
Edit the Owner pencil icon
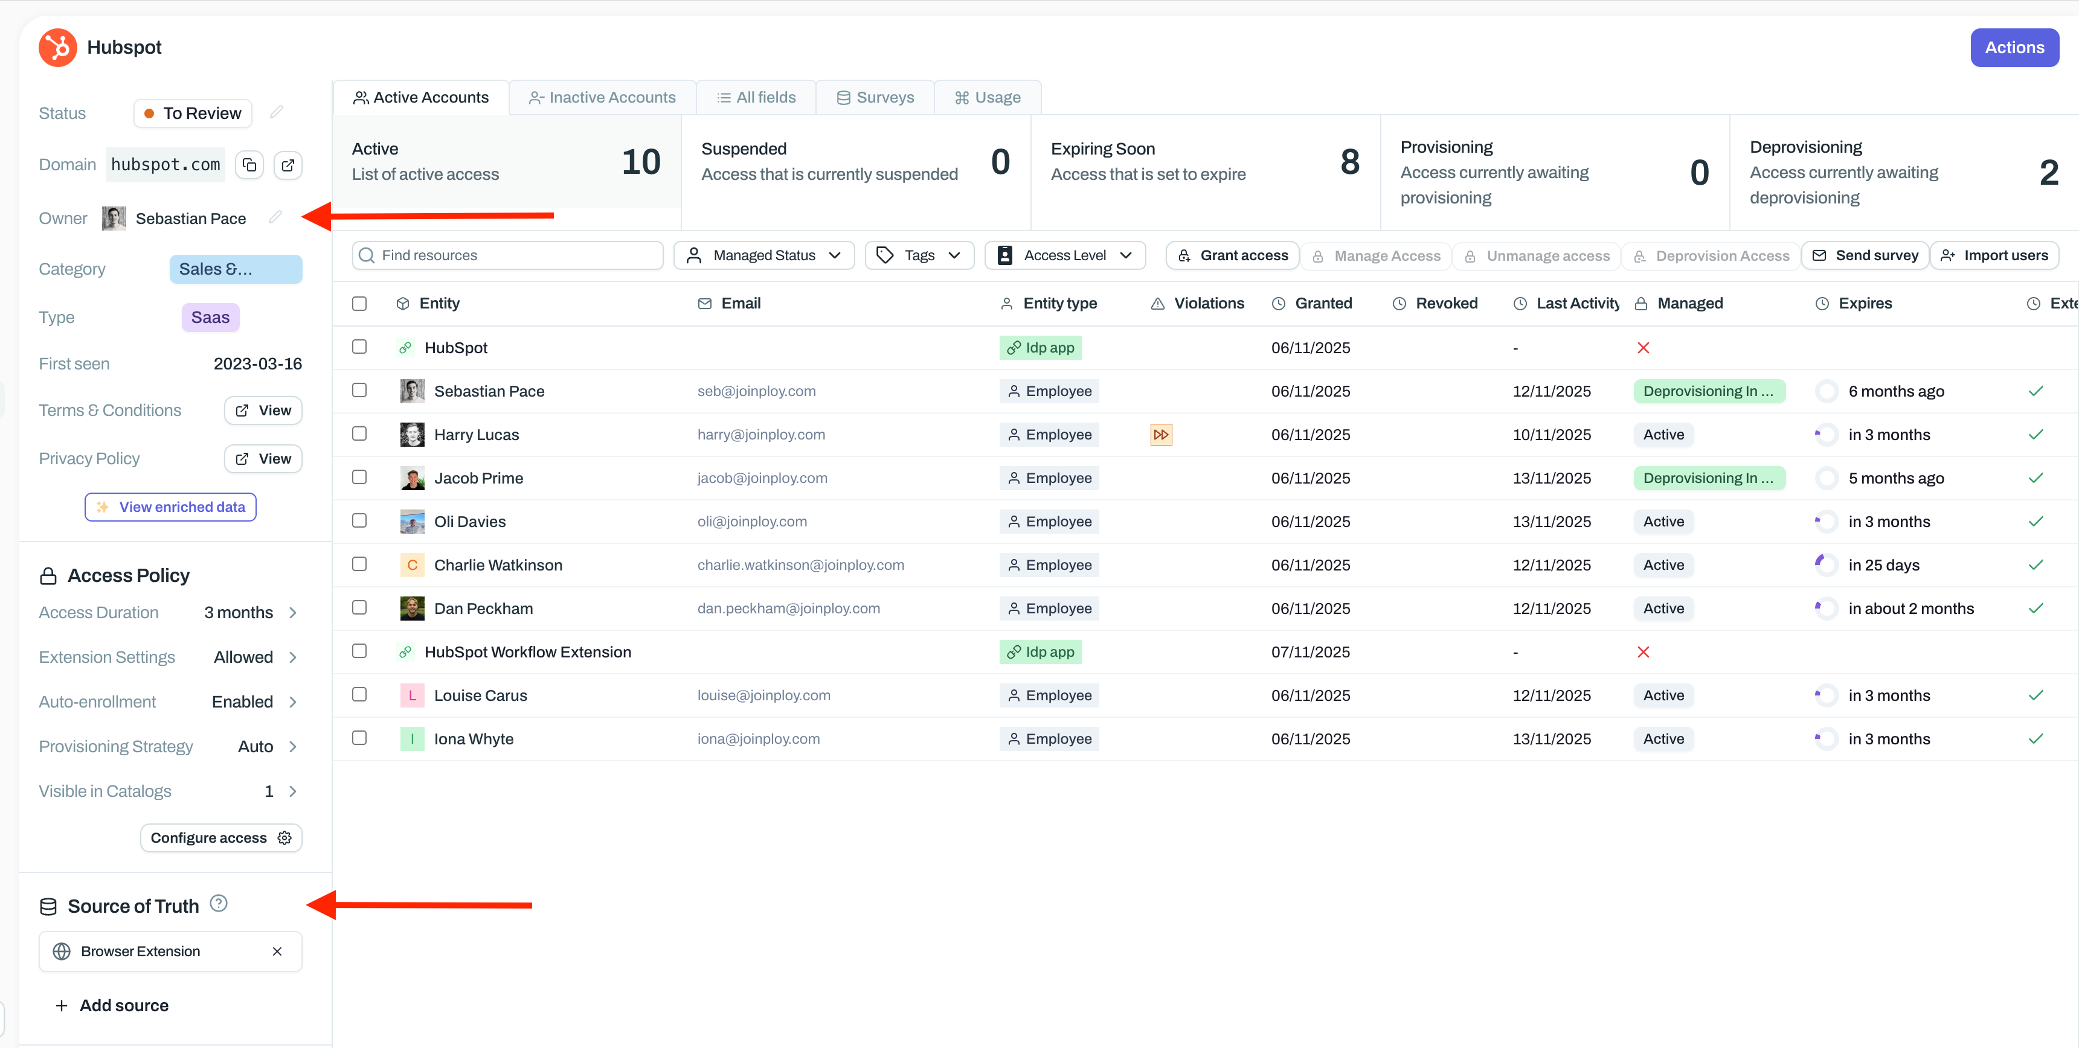click(276, 217)
